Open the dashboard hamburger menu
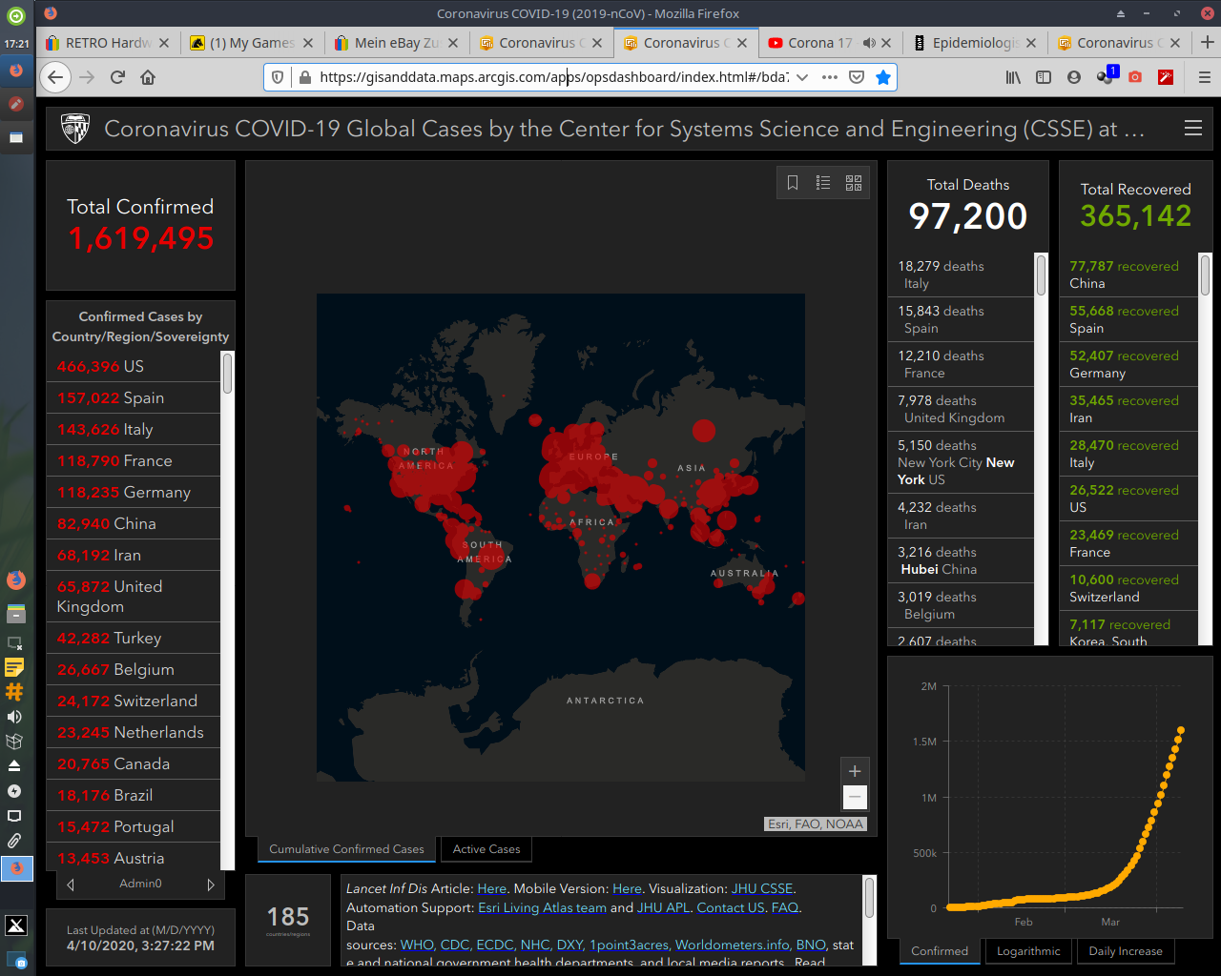The height and width of the screenshot is (976, 1221). [x=1192, y=128]
